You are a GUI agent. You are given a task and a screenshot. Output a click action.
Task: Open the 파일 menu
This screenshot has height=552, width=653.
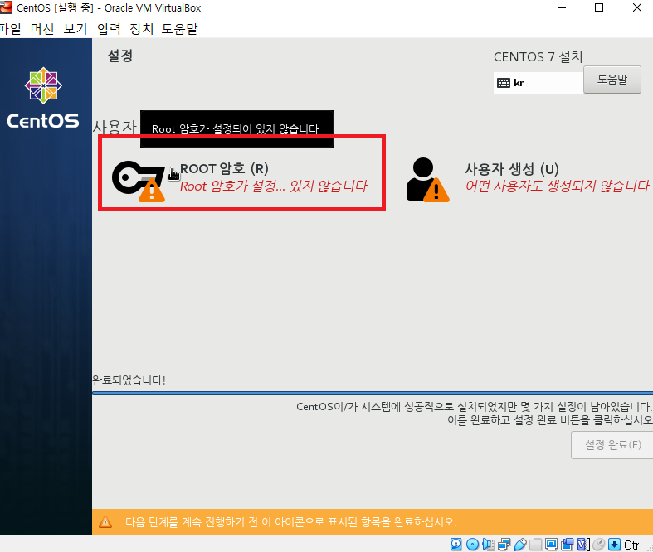pos(11,29)
